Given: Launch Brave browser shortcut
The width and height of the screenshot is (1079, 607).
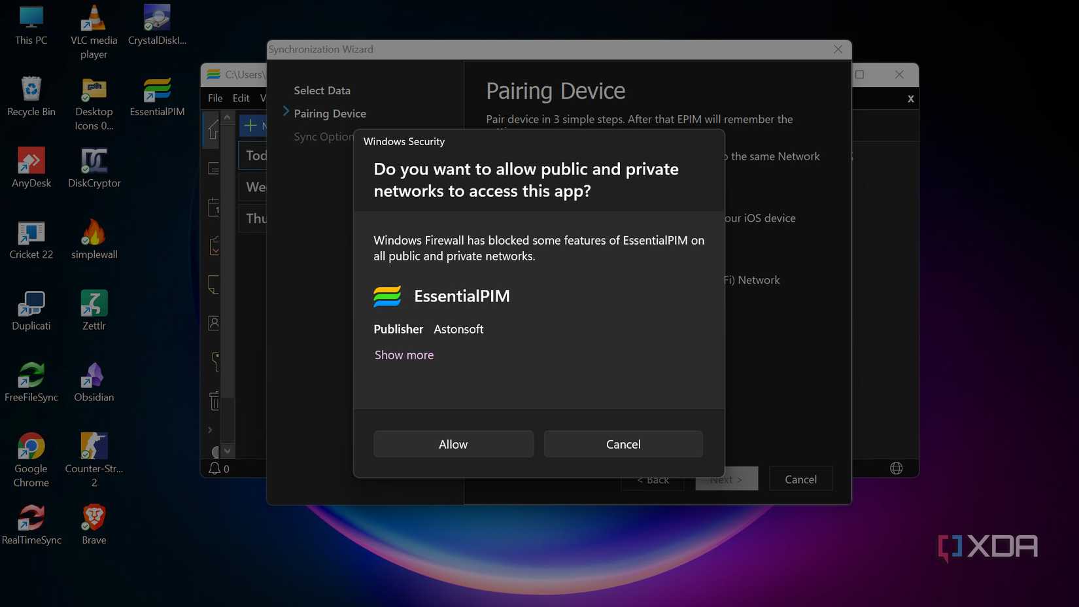Looking at the screenshot, I should tap(94, 525).
